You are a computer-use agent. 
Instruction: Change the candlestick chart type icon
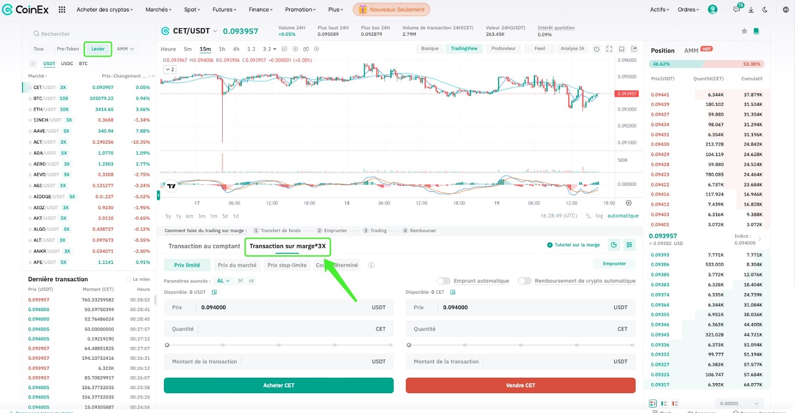(x=306, y=49)
